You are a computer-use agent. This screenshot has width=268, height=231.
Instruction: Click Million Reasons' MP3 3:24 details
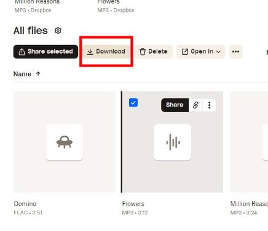pos(243,213)
